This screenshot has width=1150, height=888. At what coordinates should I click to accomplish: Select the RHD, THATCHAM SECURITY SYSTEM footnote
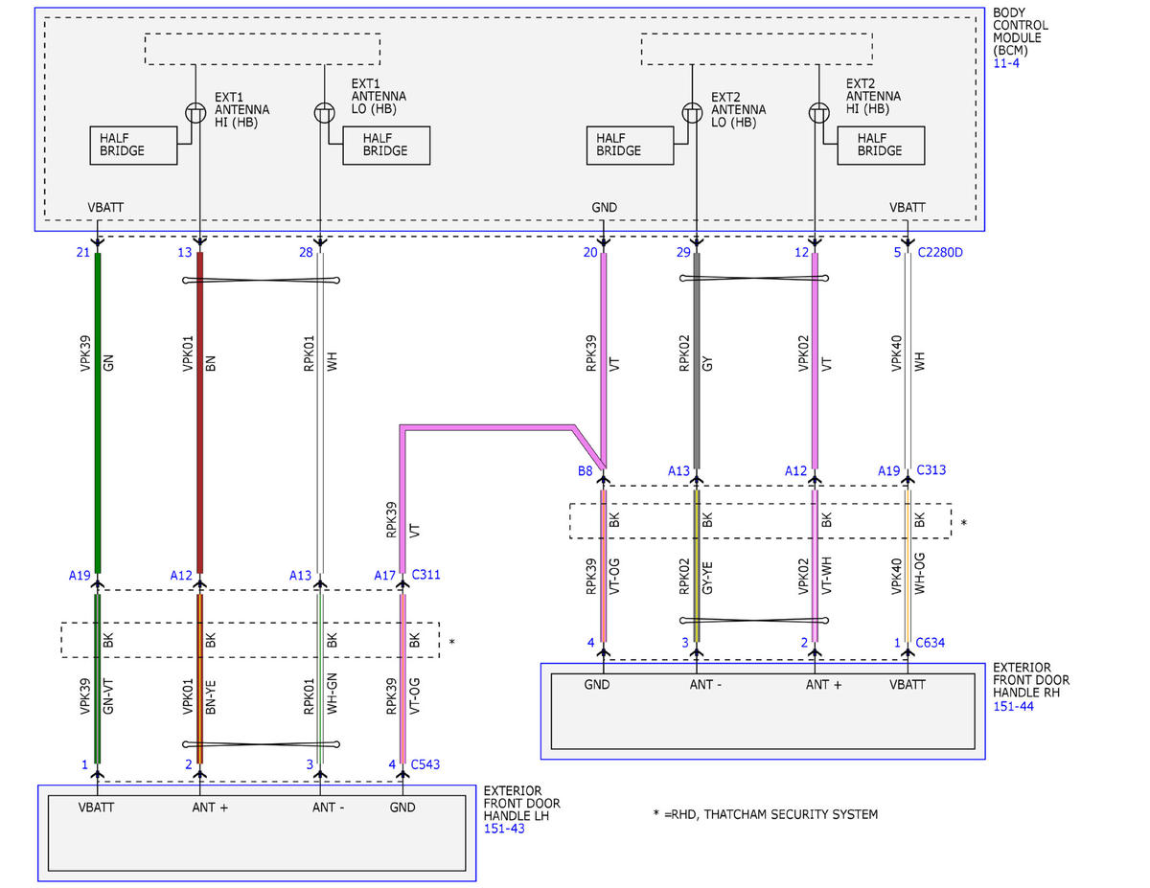[765, 814]
